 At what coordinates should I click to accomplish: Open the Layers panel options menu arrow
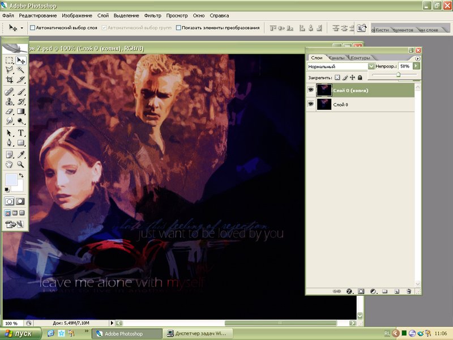click(417, 58)
